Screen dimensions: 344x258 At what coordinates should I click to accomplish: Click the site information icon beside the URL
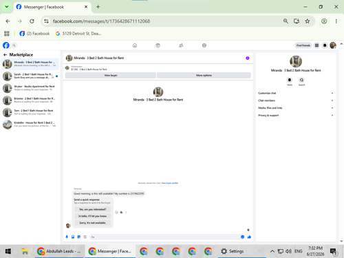(46, 21)
